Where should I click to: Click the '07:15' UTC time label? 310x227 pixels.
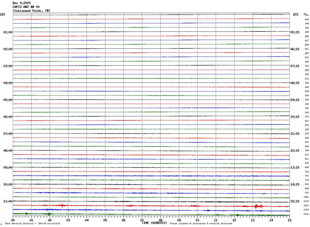(295, 66)
